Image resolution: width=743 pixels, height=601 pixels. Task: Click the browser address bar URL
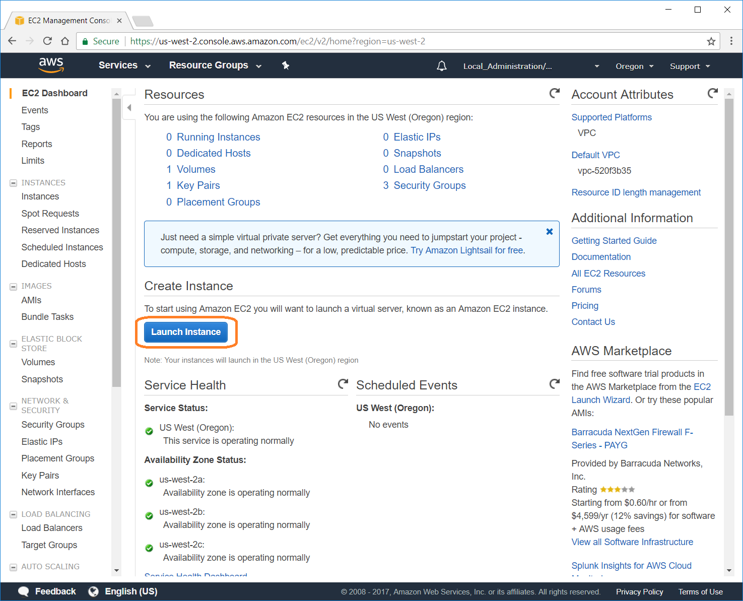(278, 41)
